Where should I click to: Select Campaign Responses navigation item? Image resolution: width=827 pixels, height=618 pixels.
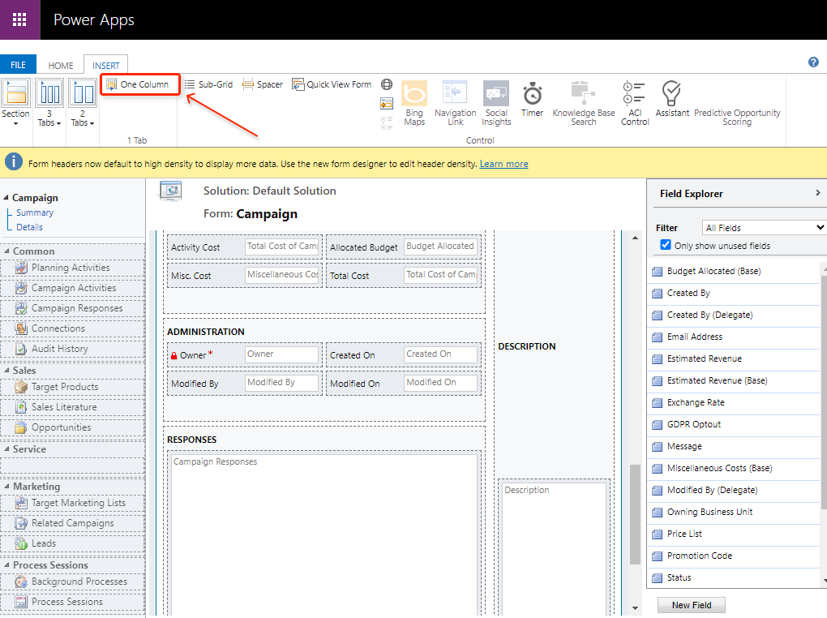(72, 308)
